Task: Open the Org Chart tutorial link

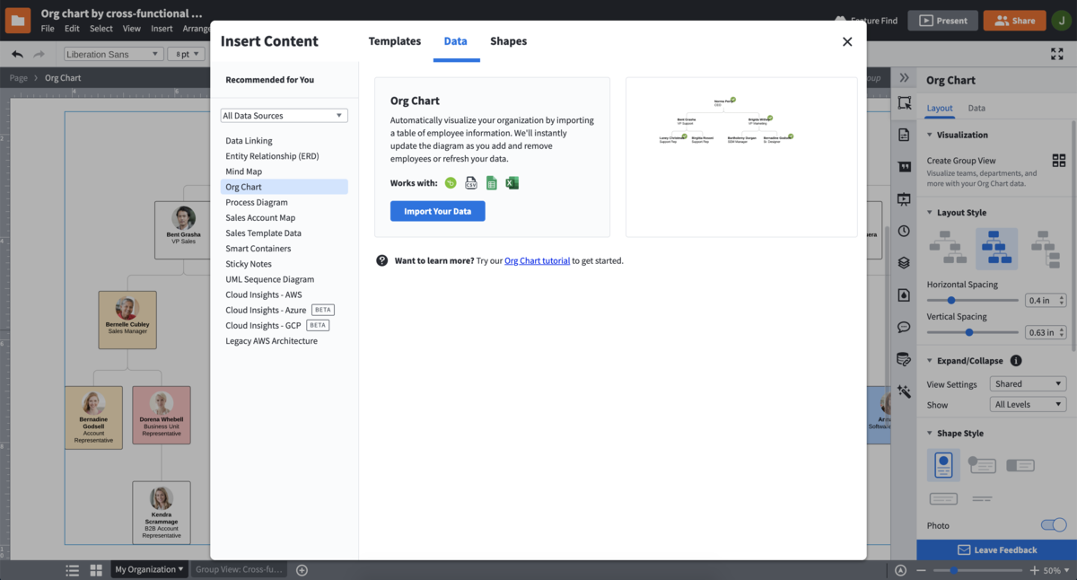Action: coord(537,261)
